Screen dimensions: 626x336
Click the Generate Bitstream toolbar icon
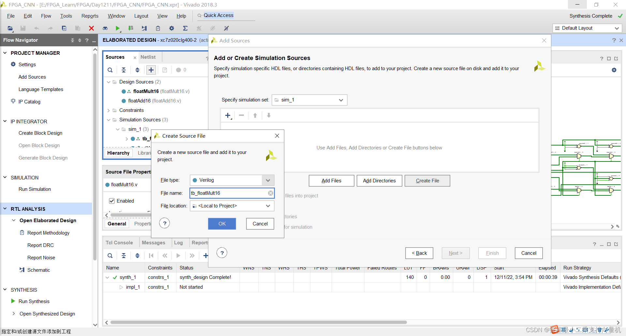[131, 28]
